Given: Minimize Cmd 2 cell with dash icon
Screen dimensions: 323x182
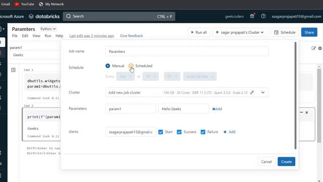Looking at the screenshot, I should tap(301, 112).
